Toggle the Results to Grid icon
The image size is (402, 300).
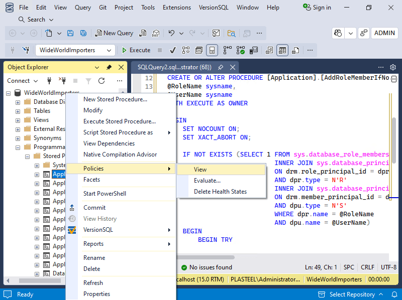click(282, 50)
